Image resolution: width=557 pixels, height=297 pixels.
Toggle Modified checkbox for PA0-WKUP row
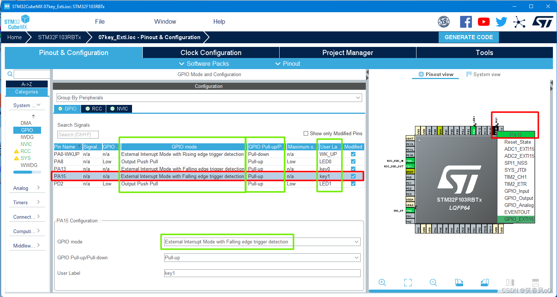(353, 154)
